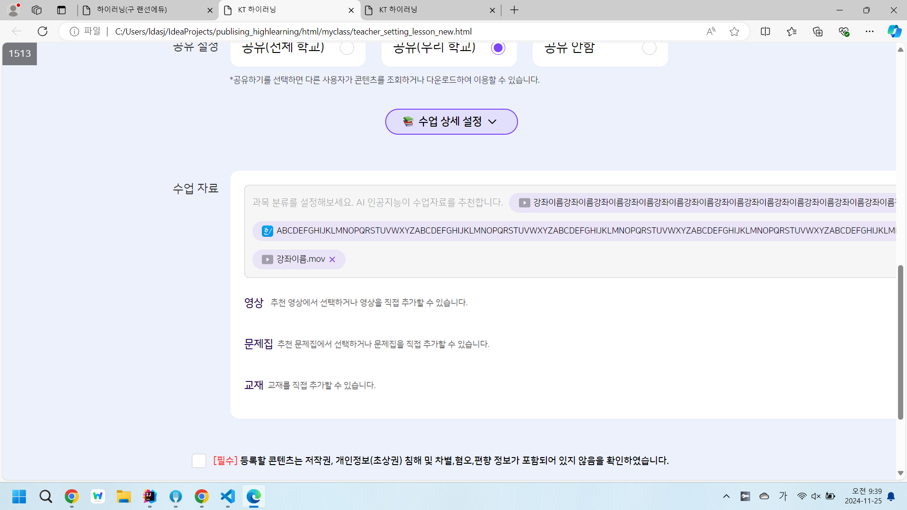Switch to the third KT 하이러닝 tab
This screenshot has width=907, height=510.
pyautogui.click(x=425, y=10)
